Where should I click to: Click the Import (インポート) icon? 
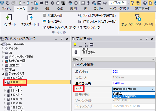[x=10, y=18]
